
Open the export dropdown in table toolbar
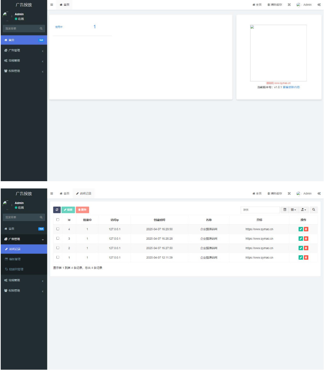tap(304, 210)
